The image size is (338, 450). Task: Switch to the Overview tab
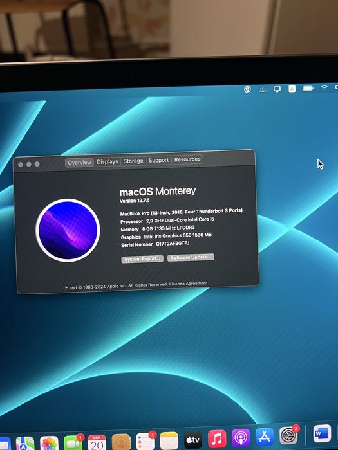[x=79, y=163]
